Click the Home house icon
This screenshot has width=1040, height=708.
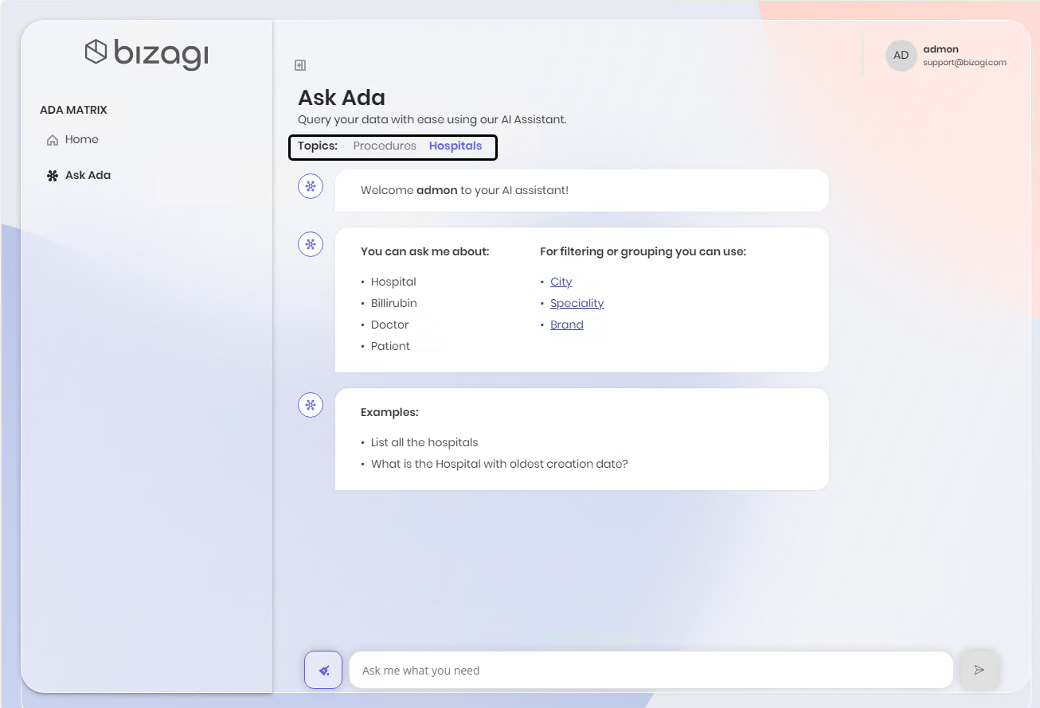[x=53, y=140]
